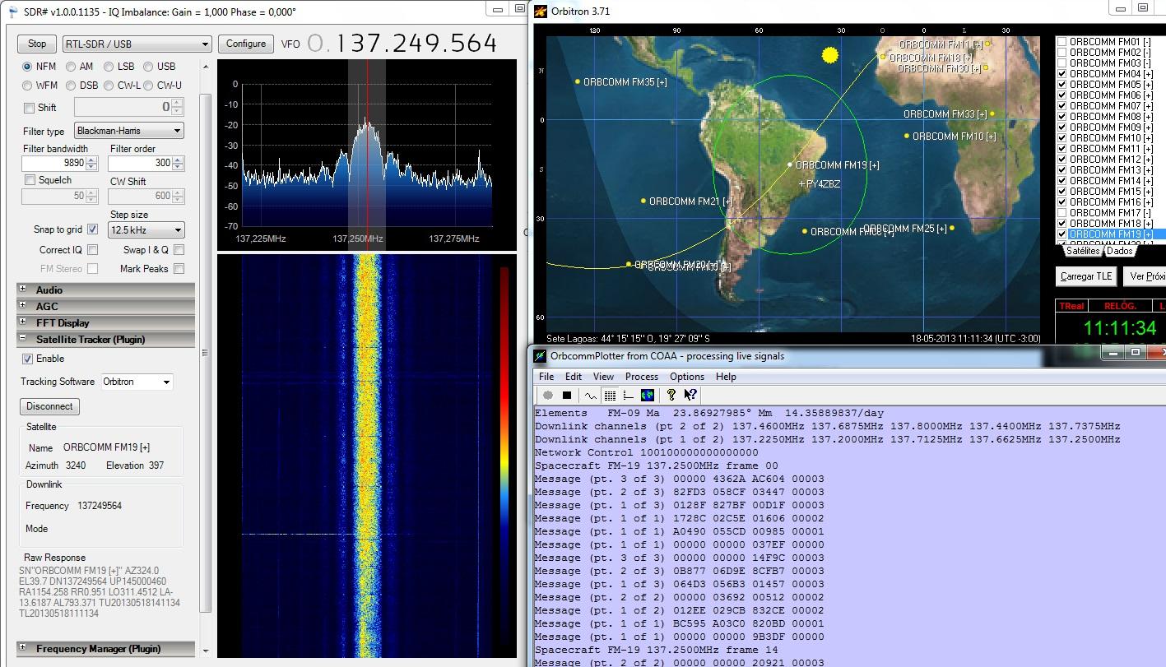
Task: Click the record button in OrbcommPlotter toolbar
Action: coord(548,396)
